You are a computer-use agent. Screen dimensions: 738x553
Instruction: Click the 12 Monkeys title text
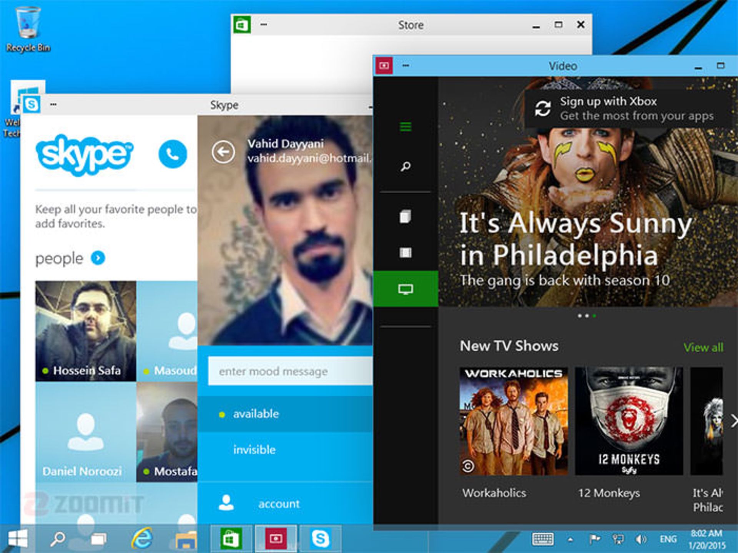(609, 493)
